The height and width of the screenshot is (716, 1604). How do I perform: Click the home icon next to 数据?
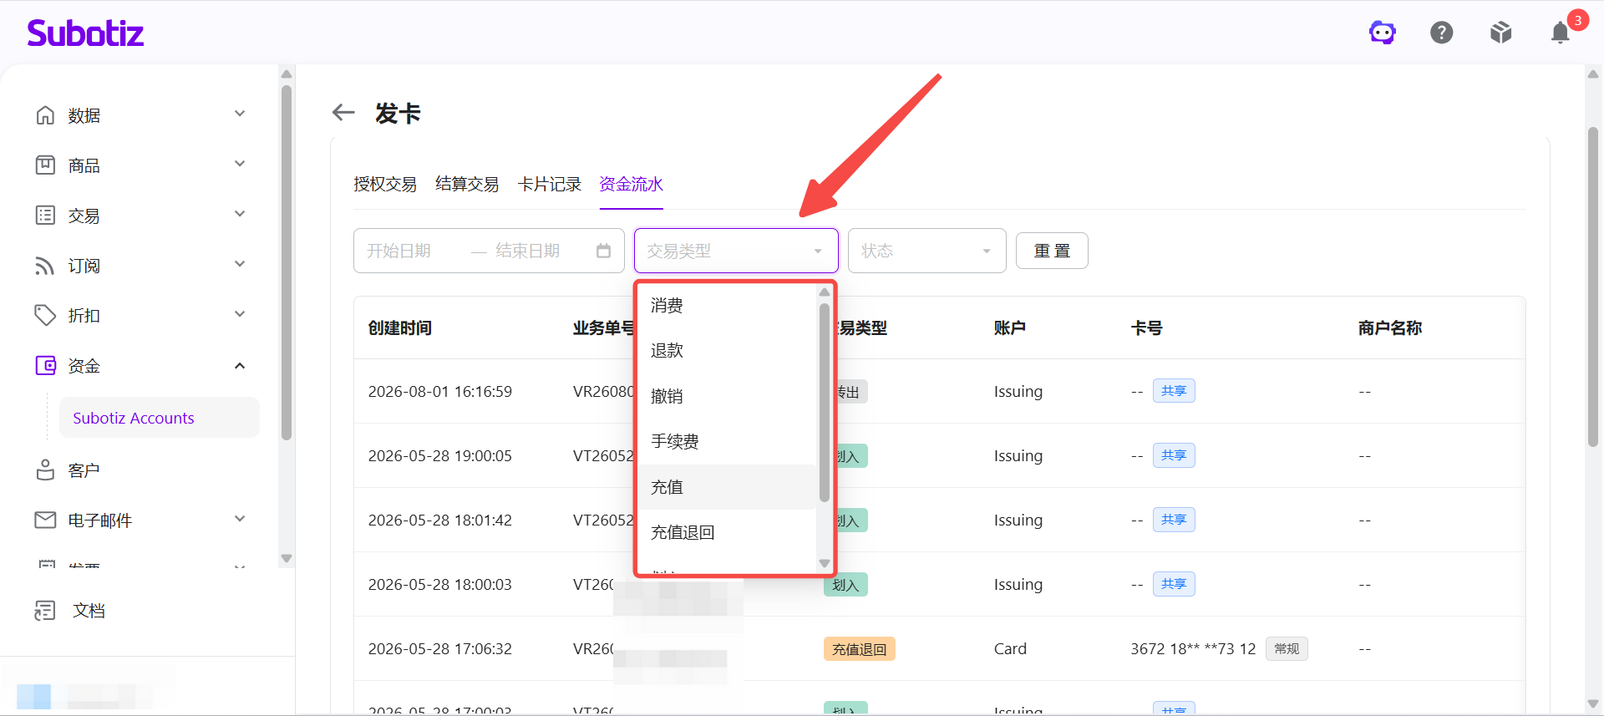45,114
